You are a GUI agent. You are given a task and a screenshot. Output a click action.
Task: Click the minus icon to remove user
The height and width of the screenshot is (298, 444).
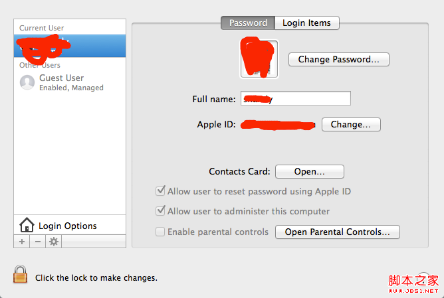(38, 242)
